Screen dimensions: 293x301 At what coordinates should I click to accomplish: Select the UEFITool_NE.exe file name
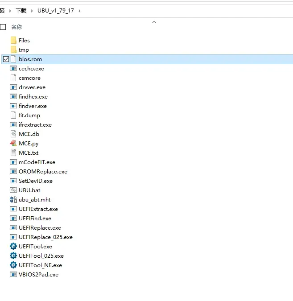(40, 265)
